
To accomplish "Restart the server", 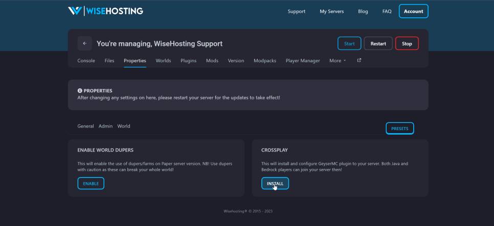I will pyautogui.click(x=378, y=43).
